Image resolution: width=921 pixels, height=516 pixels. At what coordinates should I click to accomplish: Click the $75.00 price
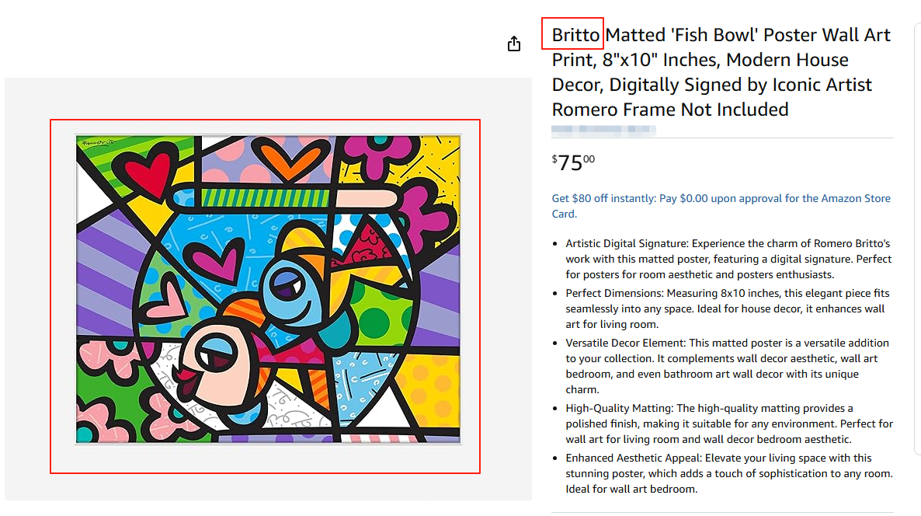tap(573, 162)
